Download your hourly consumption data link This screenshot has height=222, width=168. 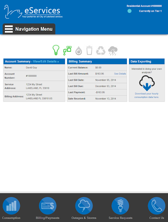[x=147, y=95]
